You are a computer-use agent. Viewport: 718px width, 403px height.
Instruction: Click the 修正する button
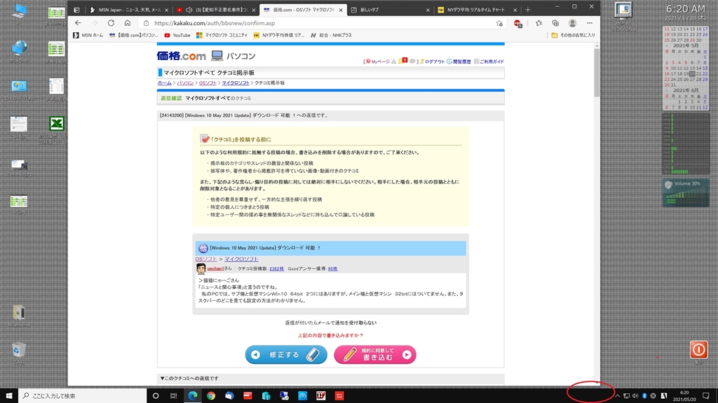click(286, 355)
